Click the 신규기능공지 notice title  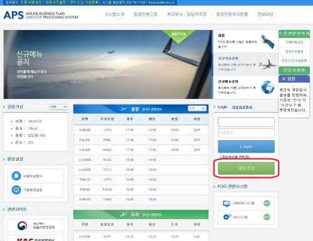click(x=228, y=58)
